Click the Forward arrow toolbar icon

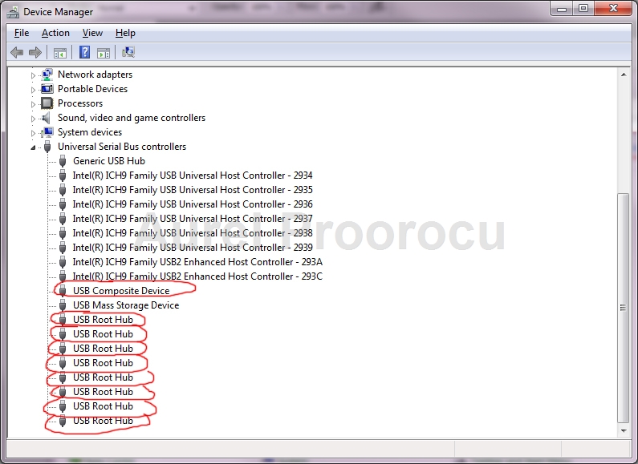tap(35, 52)
